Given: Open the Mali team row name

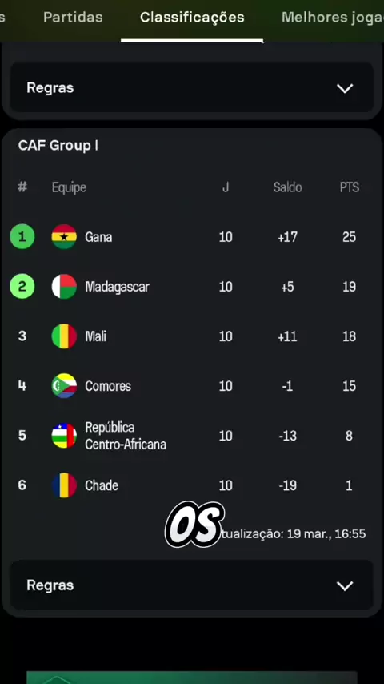Looking at the screenshot, I should [x=95, y=336].
